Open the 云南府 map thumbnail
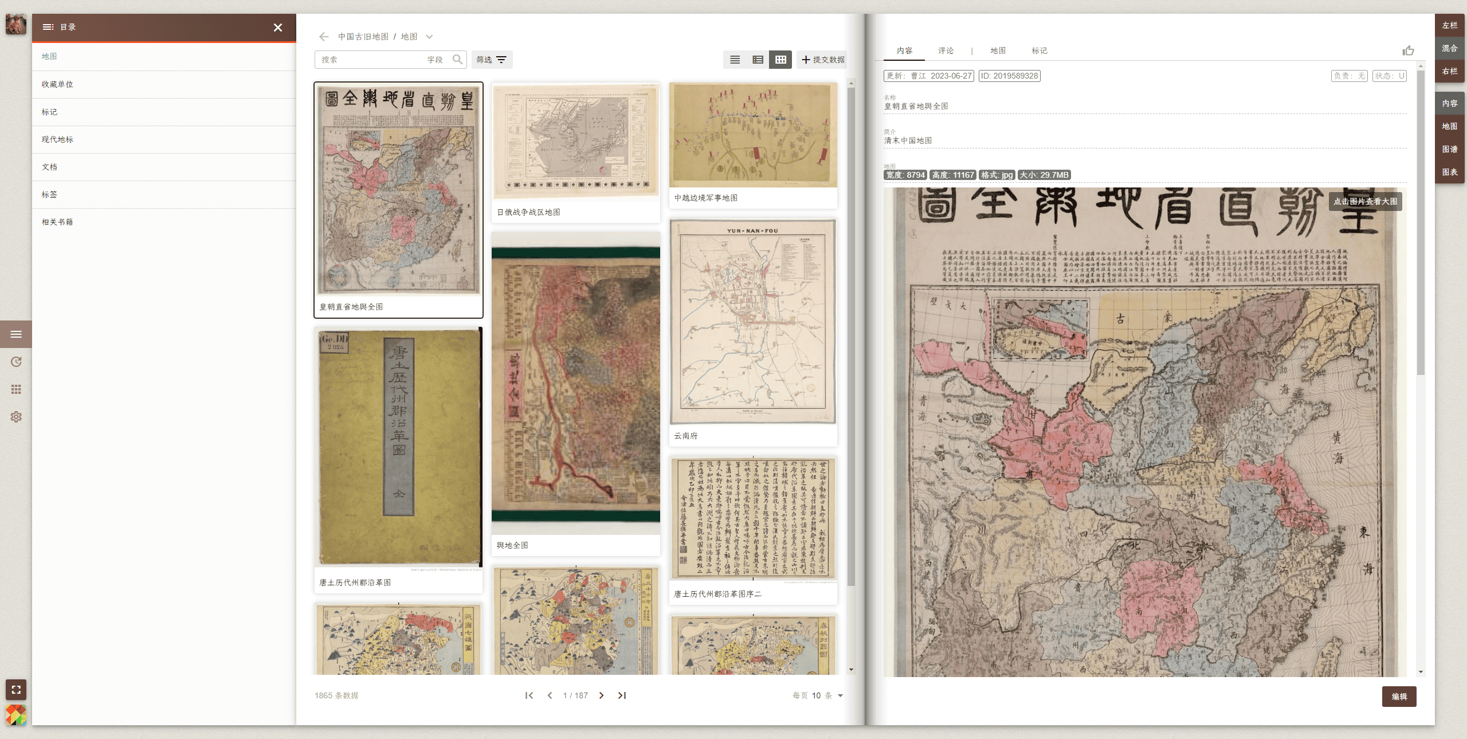This screenshot has height=739, width=1467. click(x=752, y=322)
